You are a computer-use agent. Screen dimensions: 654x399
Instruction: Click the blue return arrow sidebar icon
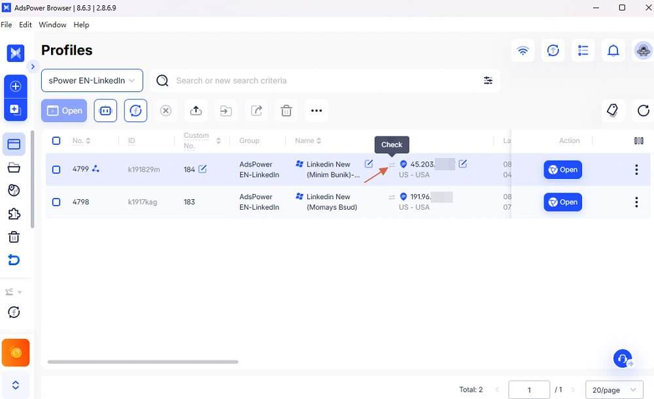coord(14,260)
